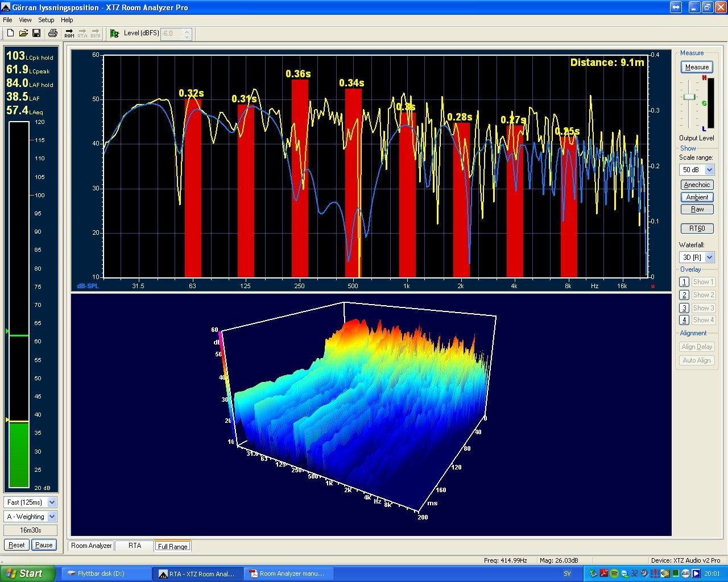Toggle overlay slot 4
This screenshot has width=728, height=582.
[684, 320]
